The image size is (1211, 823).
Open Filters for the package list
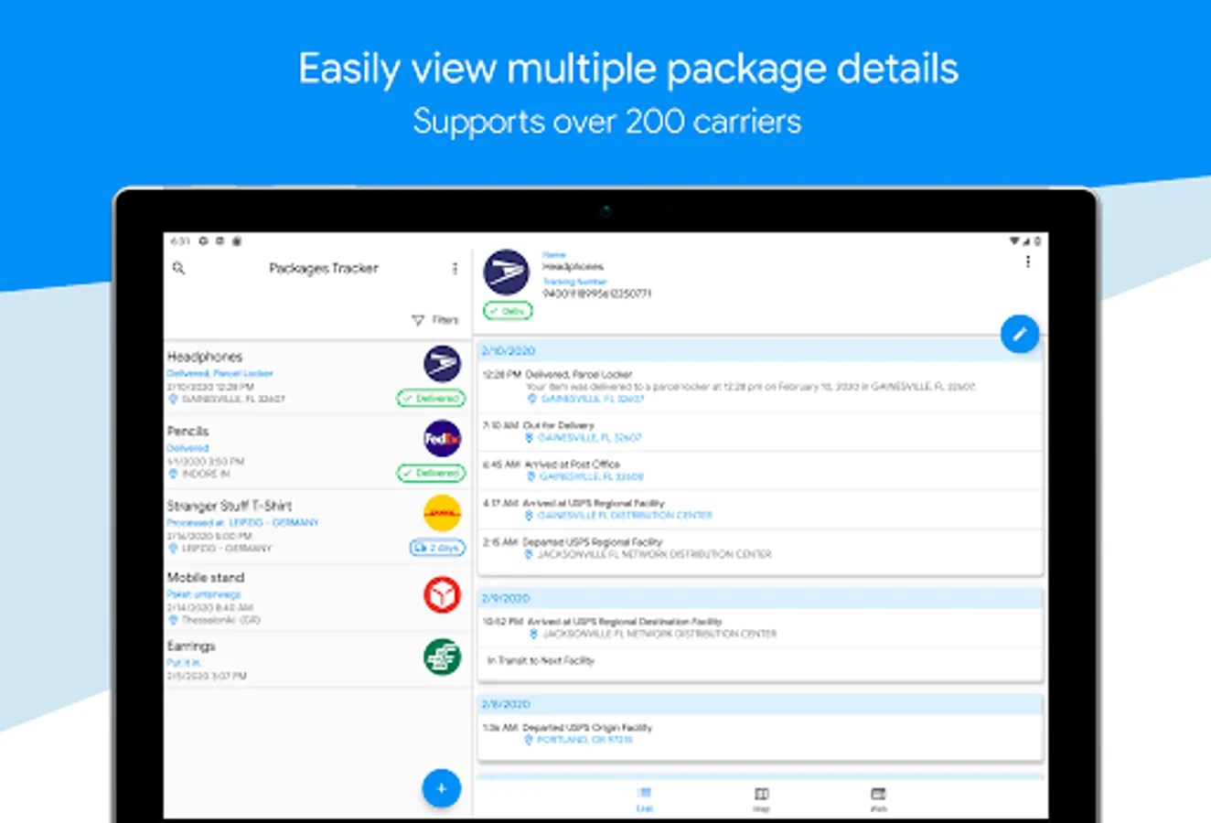(x=435, y=320)
